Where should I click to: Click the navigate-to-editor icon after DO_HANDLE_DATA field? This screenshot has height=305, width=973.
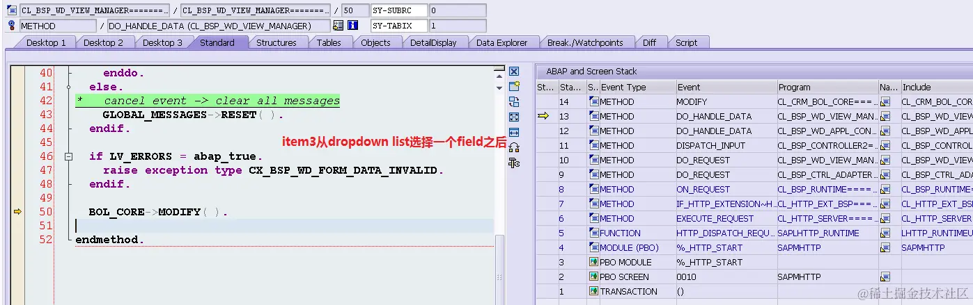(x=338, y=26)
